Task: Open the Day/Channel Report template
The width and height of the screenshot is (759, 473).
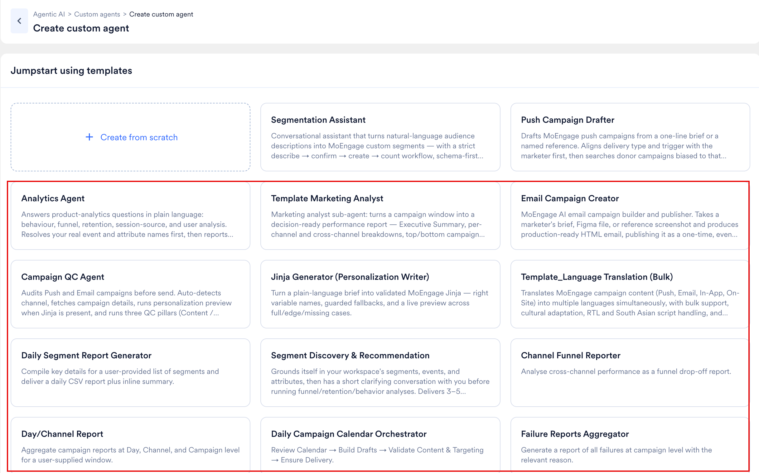Action: [x=131, y=445]
